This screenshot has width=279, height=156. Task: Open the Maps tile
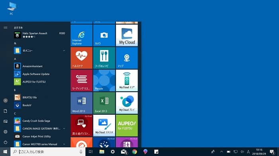click(x=127, y=58)
